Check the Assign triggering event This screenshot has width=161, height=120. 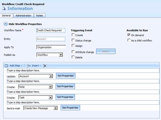point(73,46)
